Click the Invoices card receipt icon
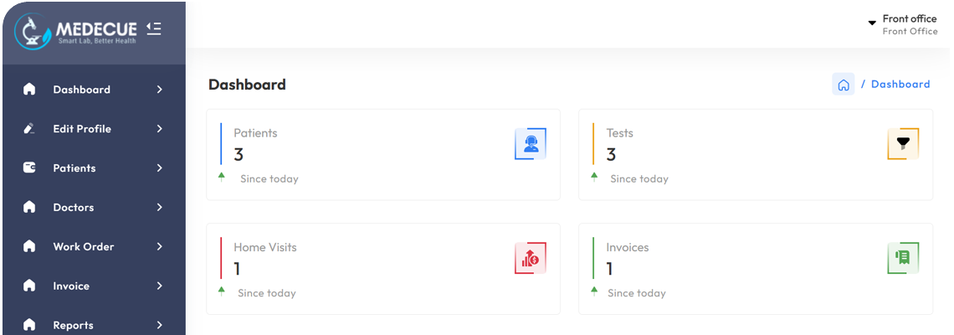 pos(903,258)
